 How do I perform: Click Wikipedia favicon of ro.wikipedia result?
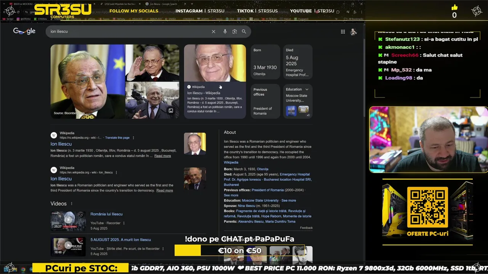click(x=54, y=135)
